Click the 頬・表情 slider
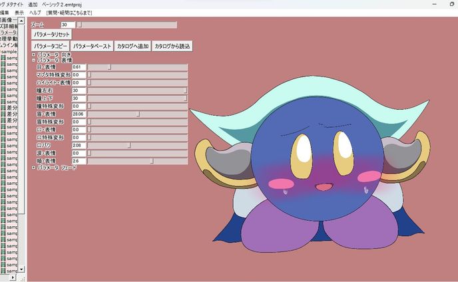 click(x=138, y=161)
